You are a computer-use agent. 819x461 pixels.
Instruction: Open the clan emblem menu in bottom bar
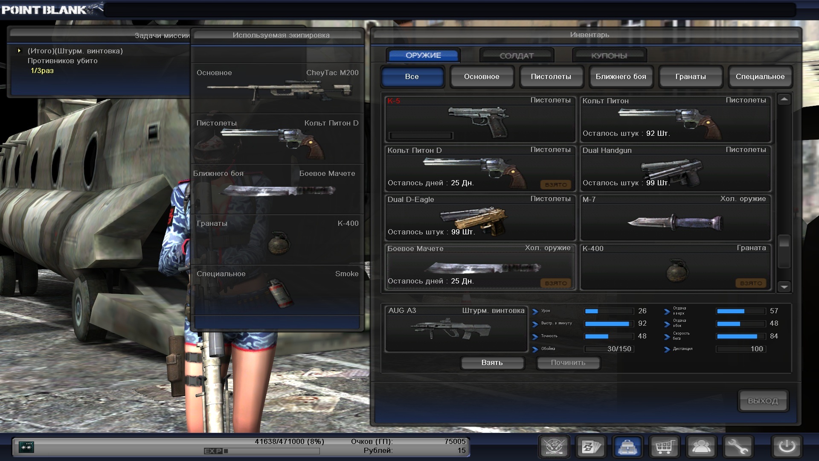tap(554, 447)
